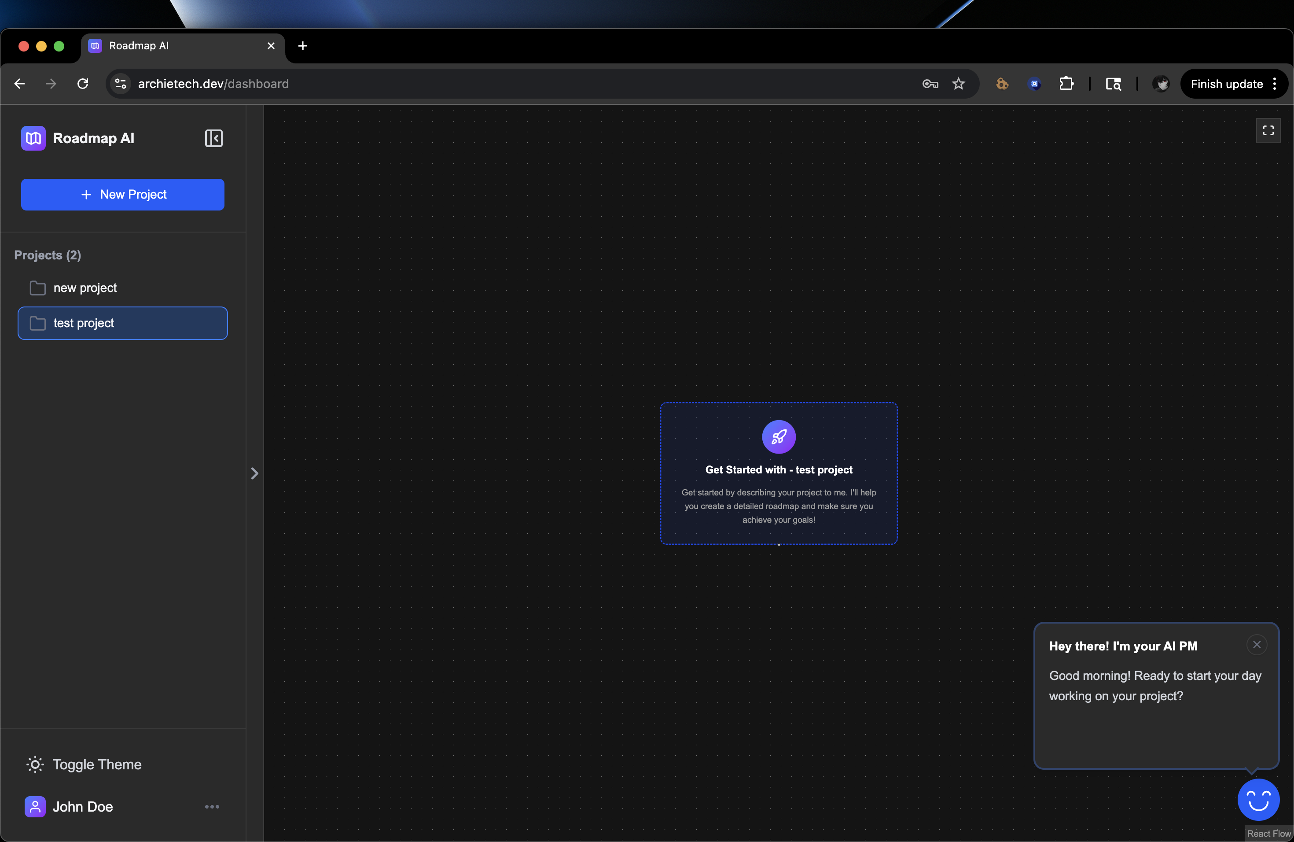Click the fullscreen canvas icon
Screen dimensions: 1294x842
click(1268, 130)
